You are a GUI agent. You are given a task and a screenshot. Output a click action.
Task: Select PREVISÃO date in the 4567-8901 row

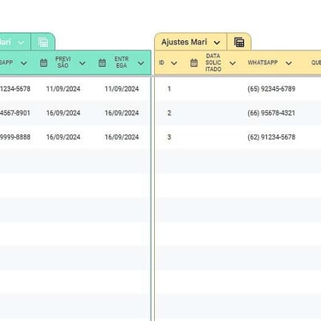(63, 113)
